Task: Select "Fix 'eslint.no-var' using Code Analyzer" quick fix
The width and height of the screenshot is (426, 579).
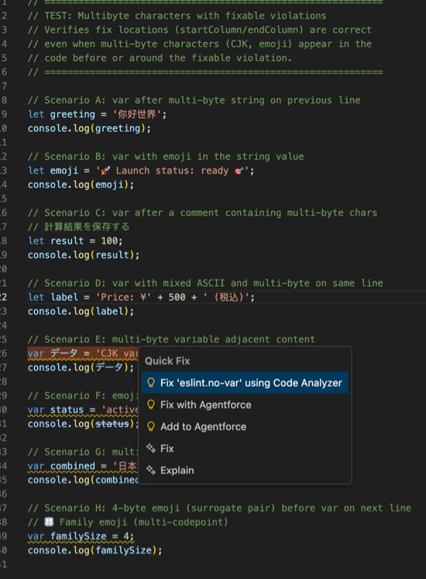Action: coord(245,383)
